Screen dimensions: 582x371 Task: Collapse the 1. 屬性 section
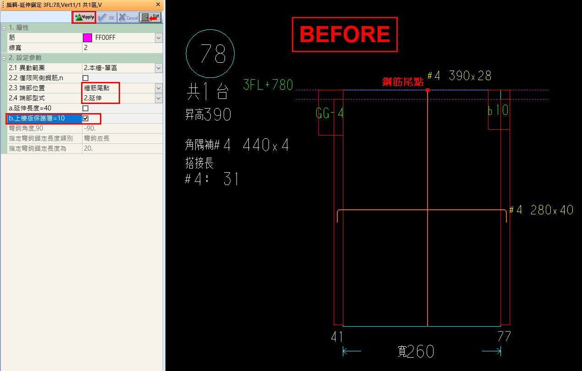point(4,28)
